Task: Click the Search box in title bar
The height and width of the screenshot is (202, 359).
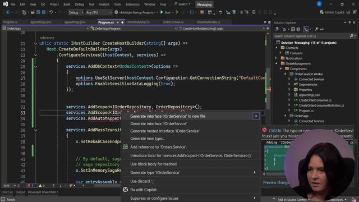Action: tap(182, 4)
